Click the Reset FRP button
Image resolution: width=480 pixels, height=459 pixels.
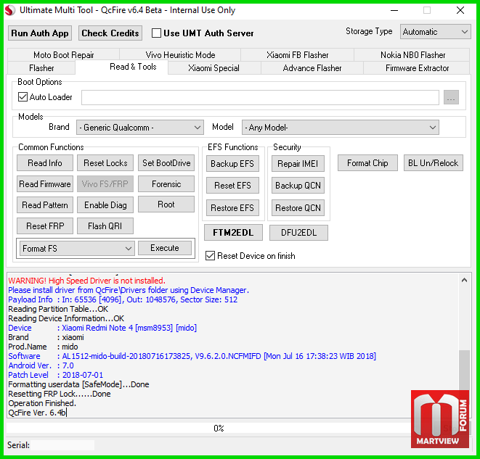tap(45, 226)
